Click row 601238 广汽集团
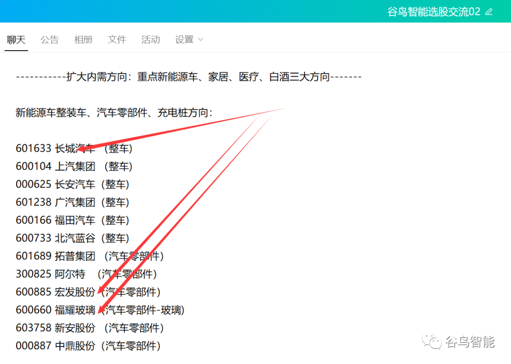Screen dimensions: 511x364 point(72,202)
